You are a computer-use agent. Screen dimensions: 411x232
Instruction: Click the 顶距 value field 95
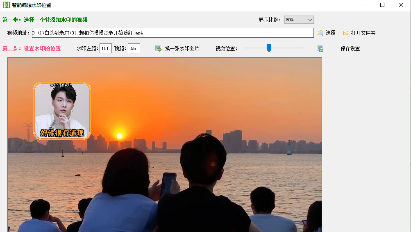tap(134, 48)
